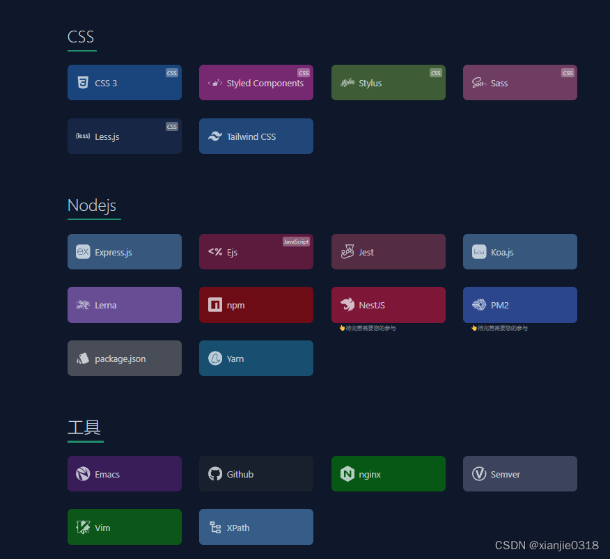
Task: Click the contribution note under PM2
Action: 499,328
